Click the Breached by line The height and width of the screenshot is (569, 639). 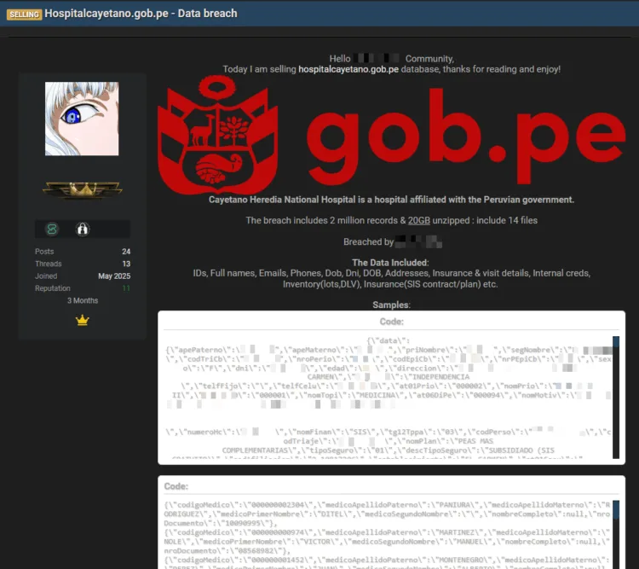click(393, 241)
